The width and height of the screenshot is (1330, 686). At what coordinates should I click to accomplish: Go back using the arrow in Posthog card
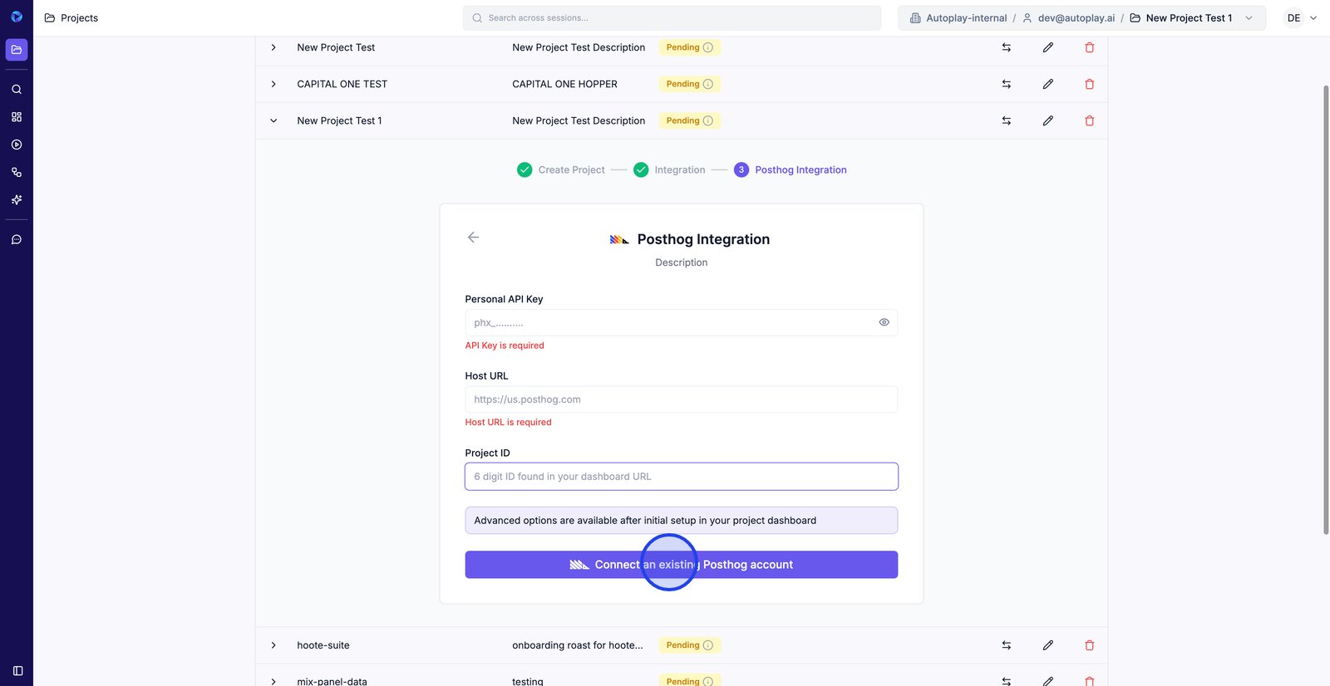[473, 238]
